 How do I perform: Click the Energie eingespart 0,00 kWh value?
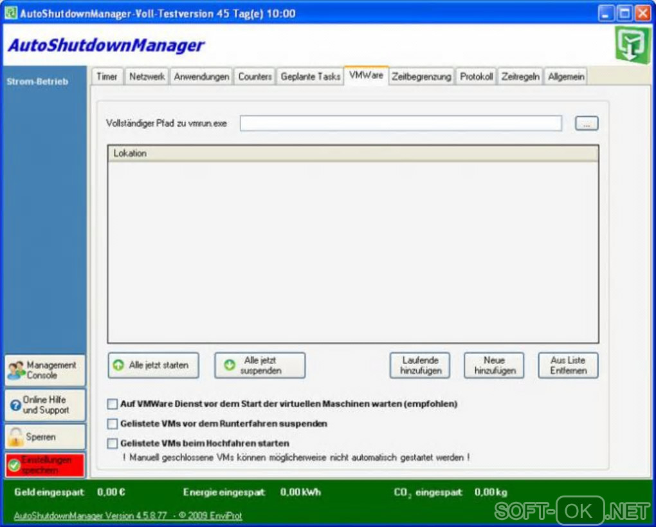[300, 492]
